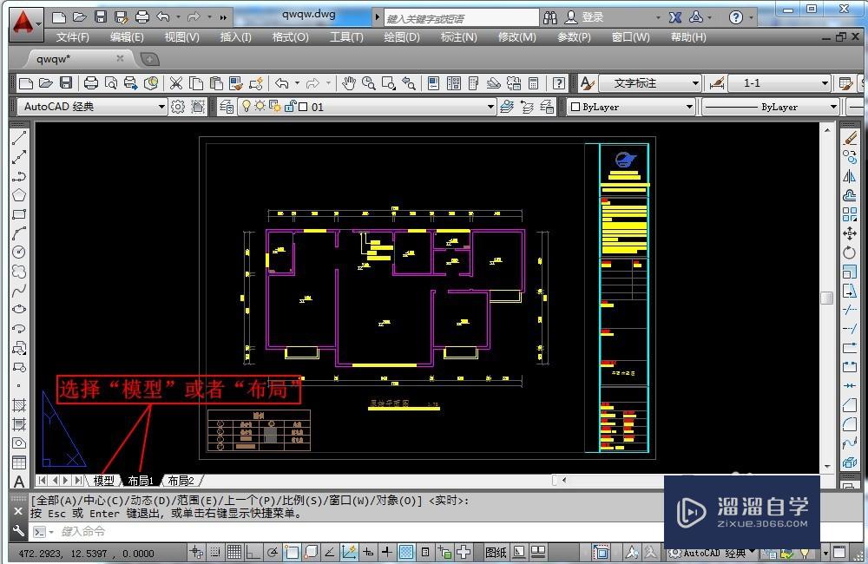Viewport: 868px width, 564px height.
Task: Select the Polygon tool in draw toolbar
Action: coord(19,195)
